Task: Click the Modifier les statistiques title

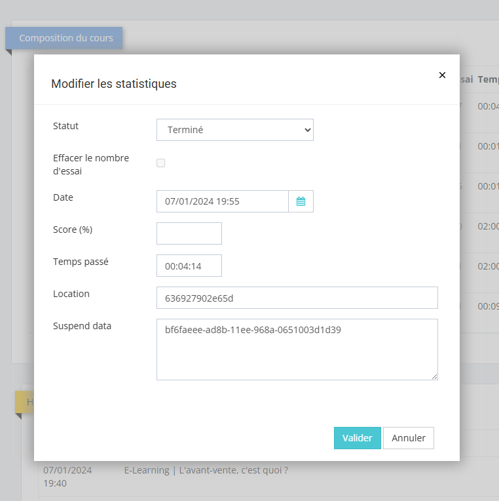Action: 113,84
